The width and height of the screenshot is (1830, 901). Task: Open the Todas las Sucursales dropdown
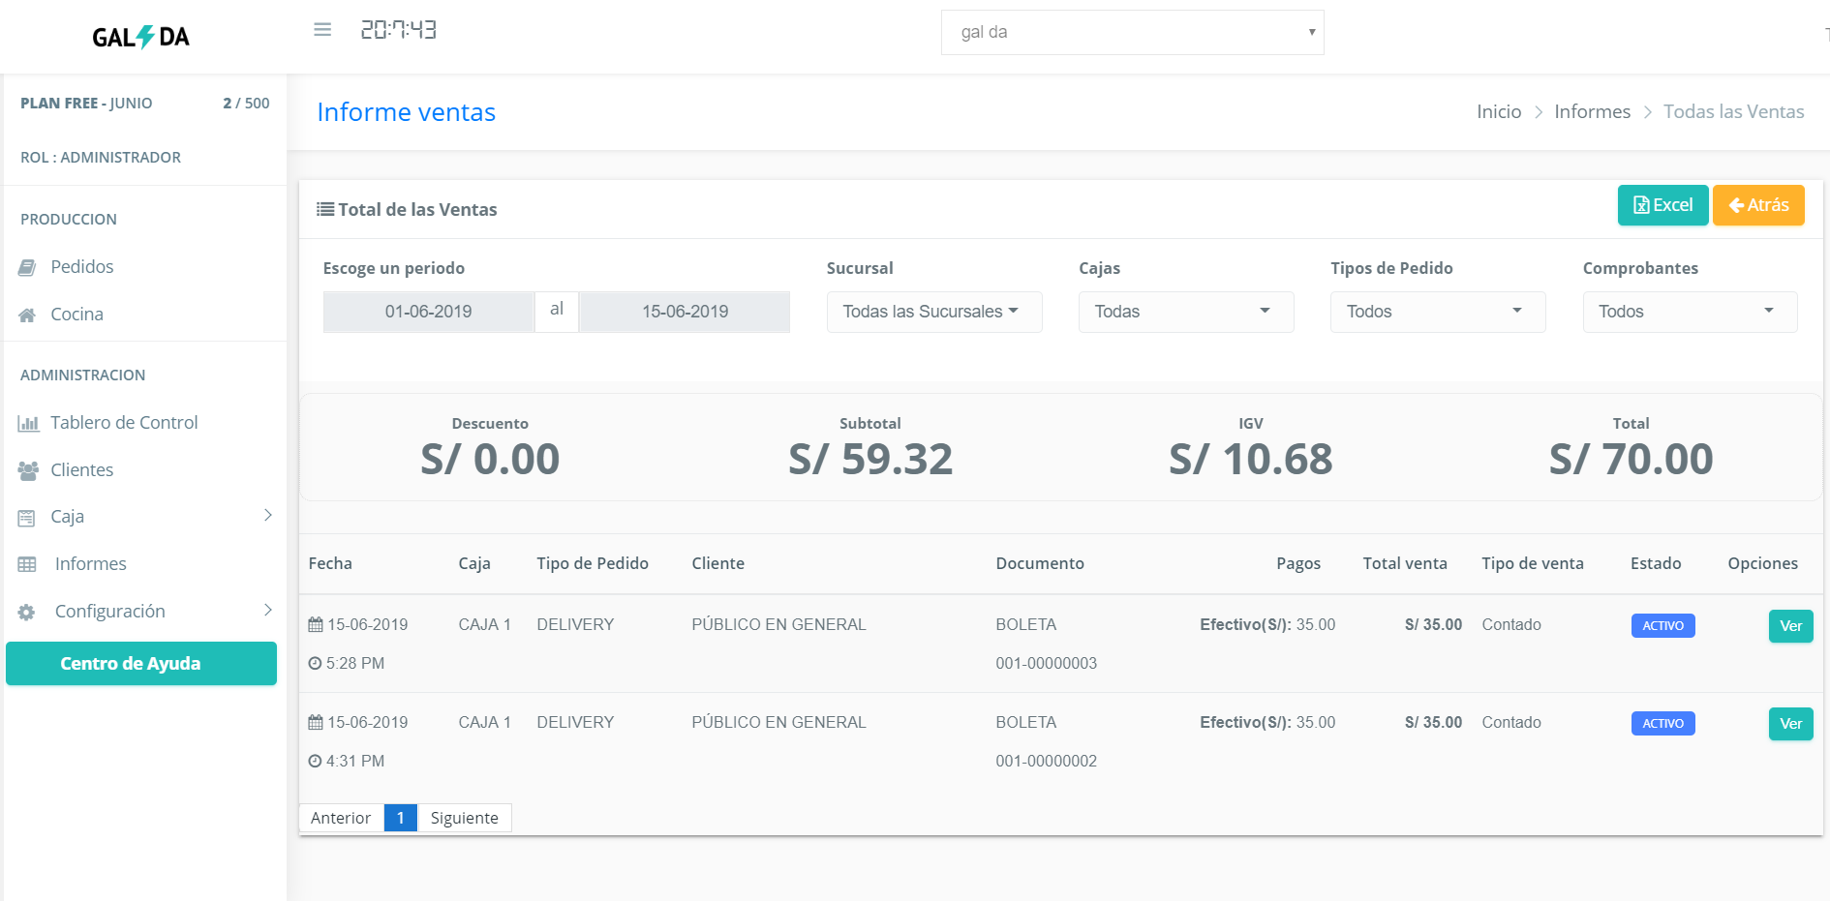tap(934, 312)
